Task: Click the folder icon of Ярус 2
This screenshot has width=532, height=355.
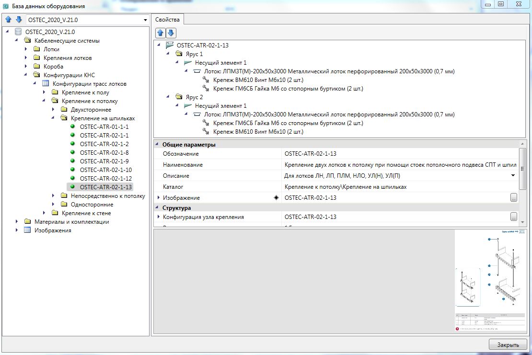Action: (x=179, y=97)
